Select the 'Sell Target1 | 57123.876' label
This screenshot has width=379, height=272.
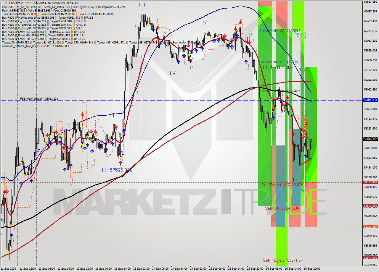282,185
